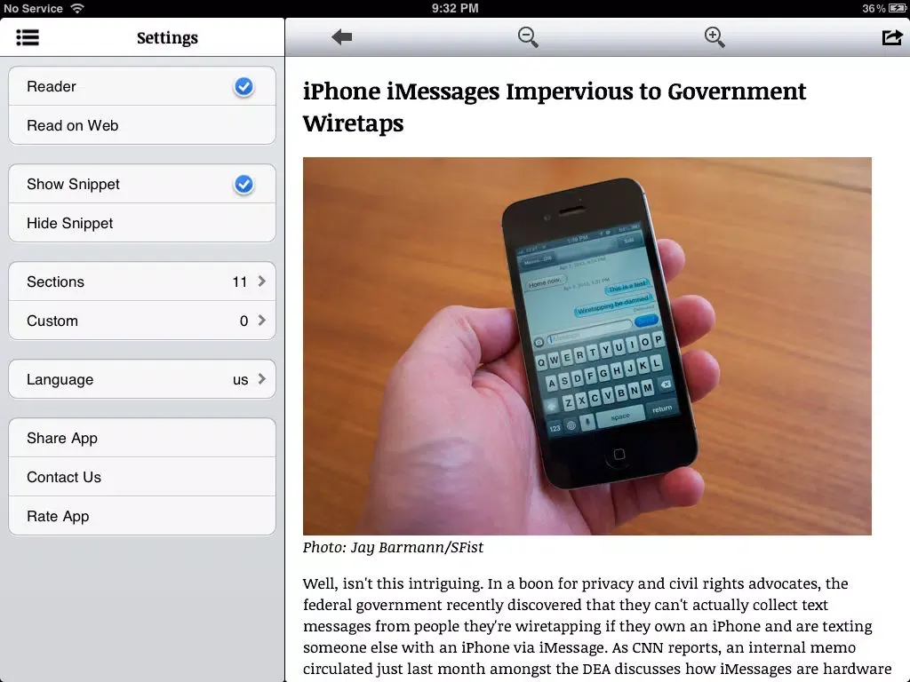Image resolution: width=910 pixels, height=682 pixels.
Task: Open the share action icon
Action: [x=892, y=37]
